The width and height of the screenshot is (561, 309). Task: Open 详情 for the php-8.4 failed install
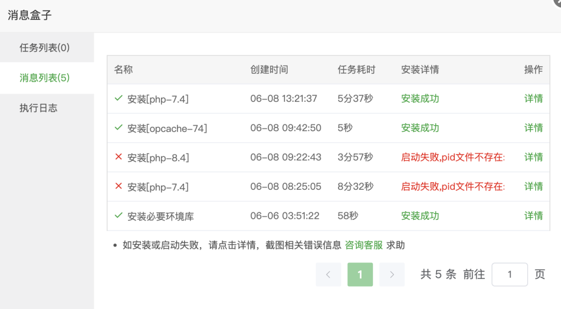[x=533, y=157]
